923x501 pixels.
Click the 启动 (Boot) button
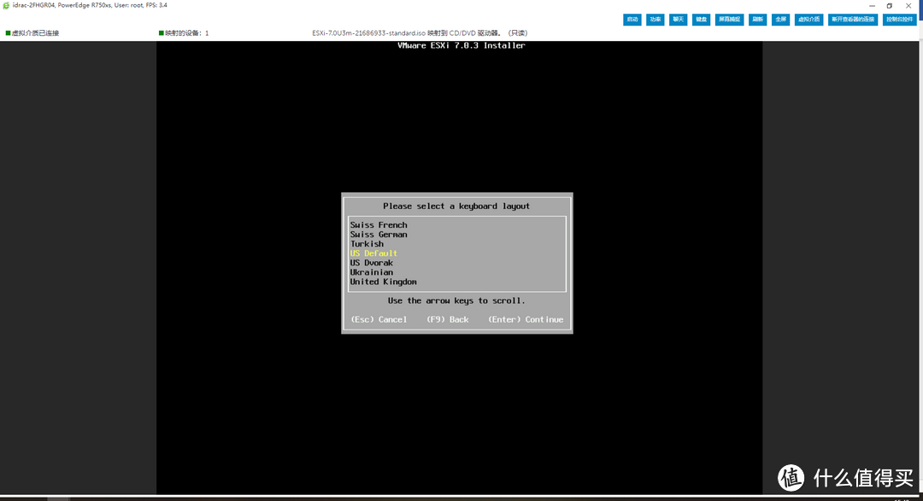click(632, 20)
